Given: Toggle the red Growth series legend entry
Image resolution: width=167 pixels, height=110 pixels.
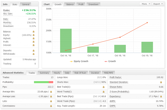Looking at the screenshot, I should 110,61.
